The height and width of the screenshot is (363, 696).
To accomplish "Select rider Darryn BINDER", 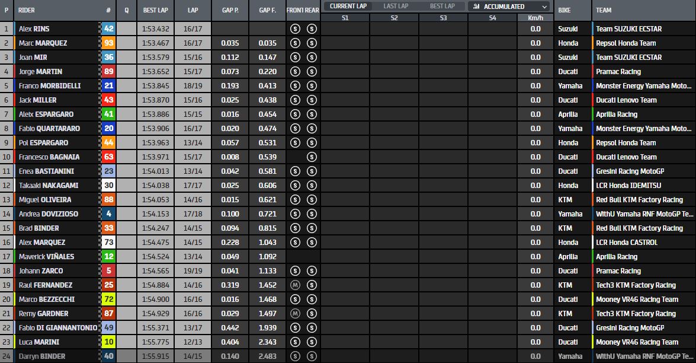I will (41, 356).
